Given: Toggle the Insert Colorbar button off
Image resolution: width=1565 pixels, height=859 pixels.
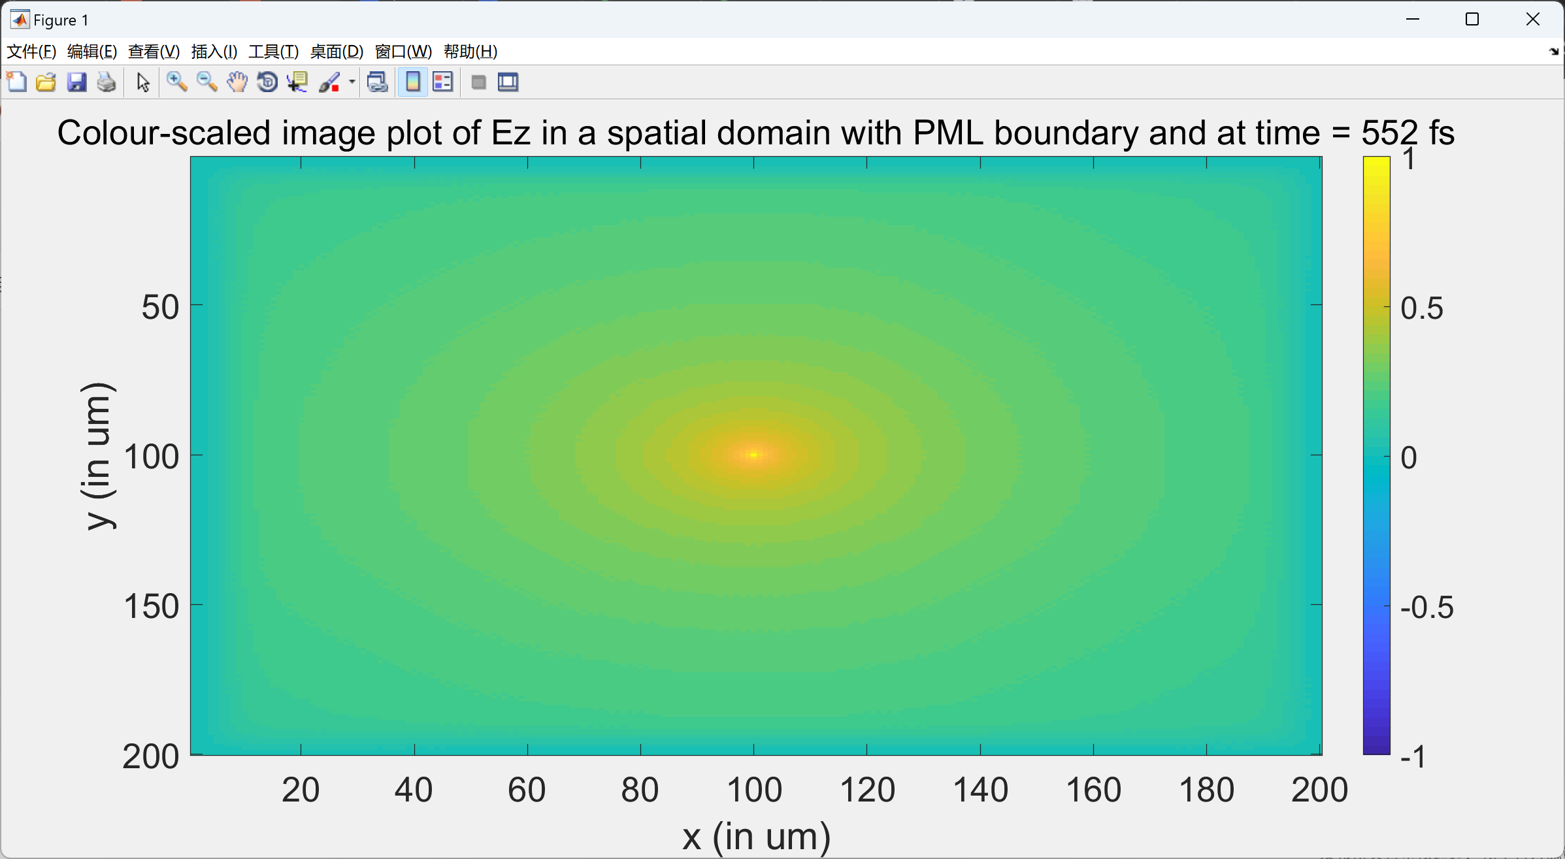Looking at the screenshot, I should point(413,82).
